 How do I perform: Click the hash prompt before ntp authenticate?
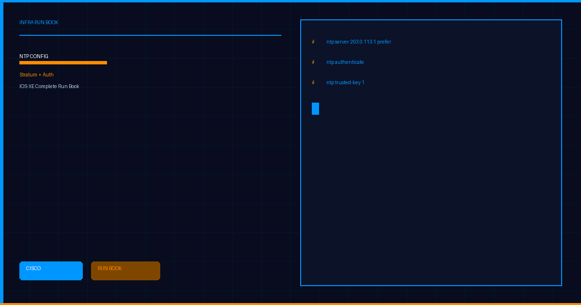313,62
